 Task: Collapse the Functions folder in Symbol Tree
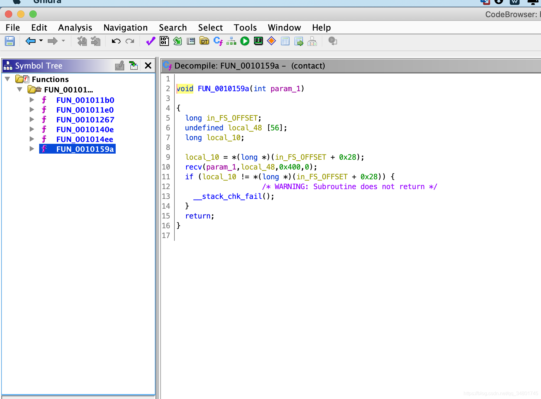[x=8, y=79]
